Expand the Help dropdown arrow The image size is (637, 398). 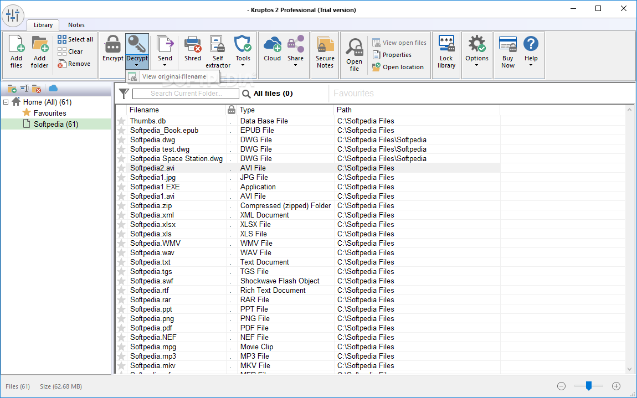point(531,65)
